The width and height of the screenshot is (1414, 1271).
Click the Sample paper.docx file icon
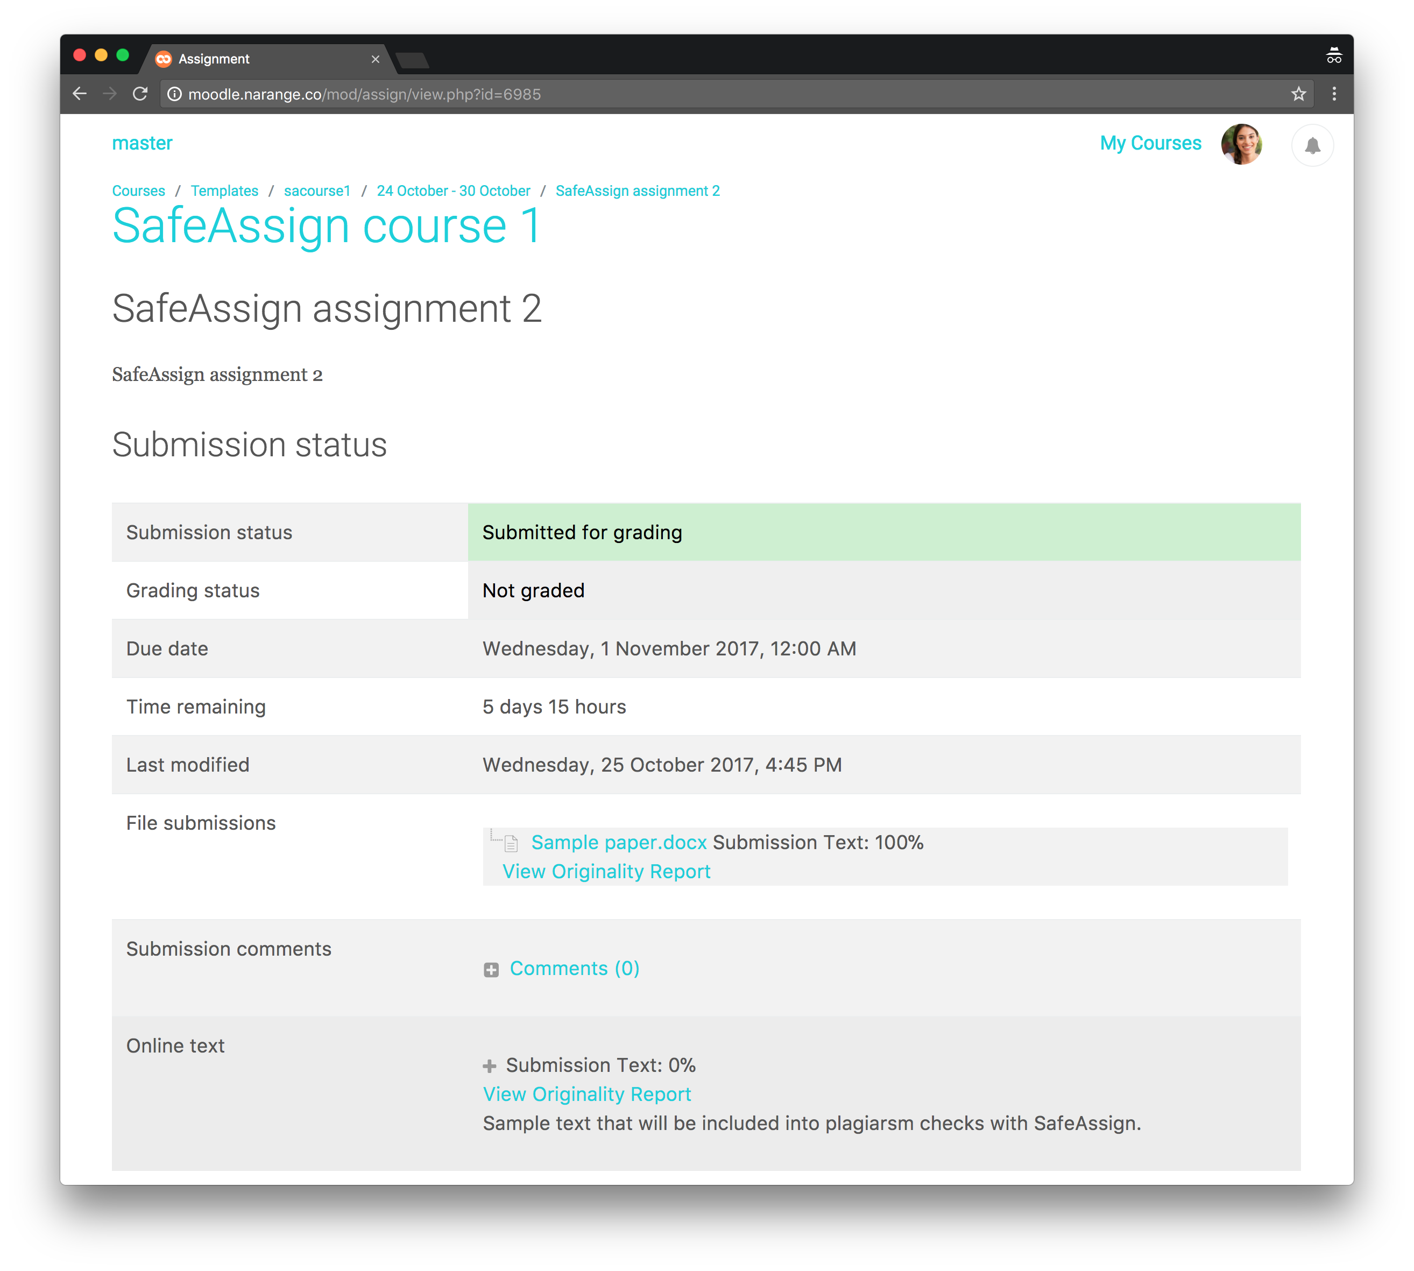(x=511, y=843)
